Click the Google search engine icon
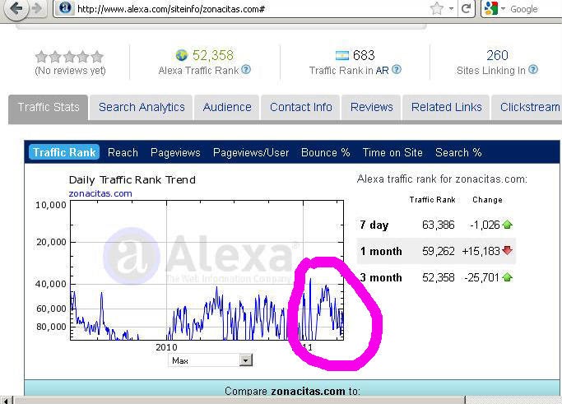This screenshot has height=404, width=562. pos(490,8)
